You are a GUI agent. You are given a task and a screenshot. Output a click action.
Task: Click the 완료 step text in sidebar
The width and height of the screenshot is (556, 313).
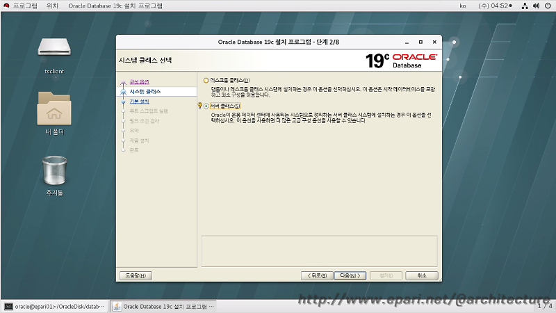coord(134,150)
